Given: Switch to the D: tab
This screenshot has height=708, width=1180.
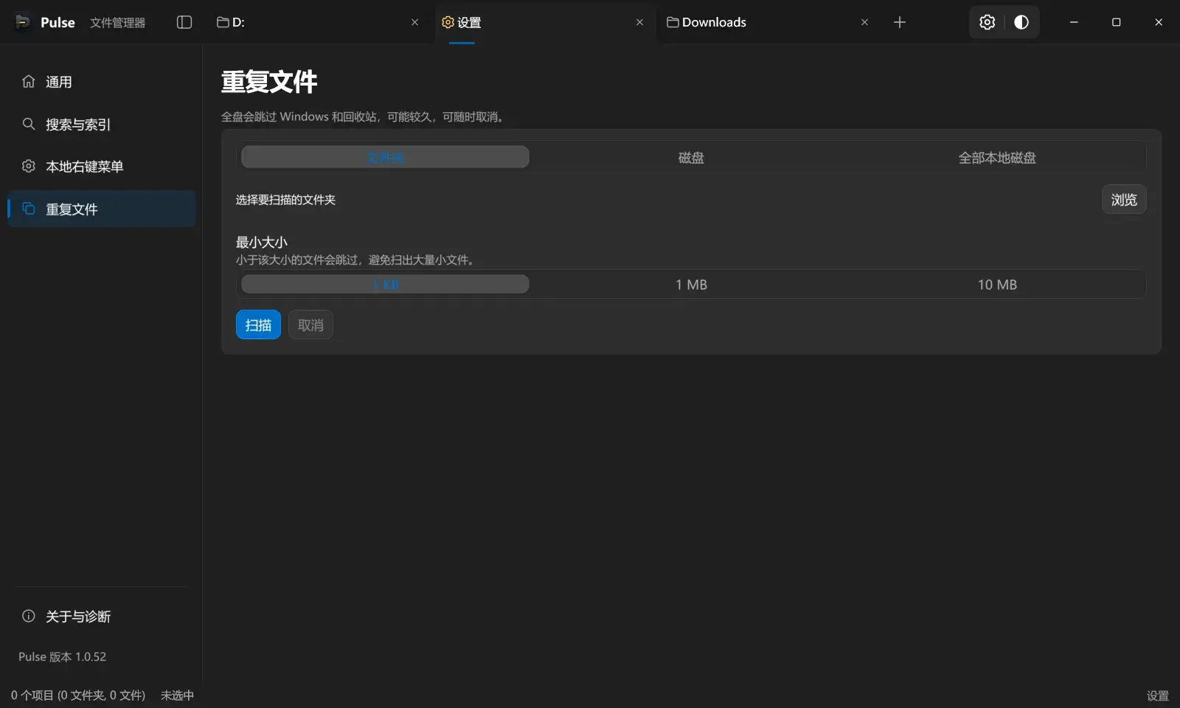Looking at the screenshot, I should pos(319,22).
